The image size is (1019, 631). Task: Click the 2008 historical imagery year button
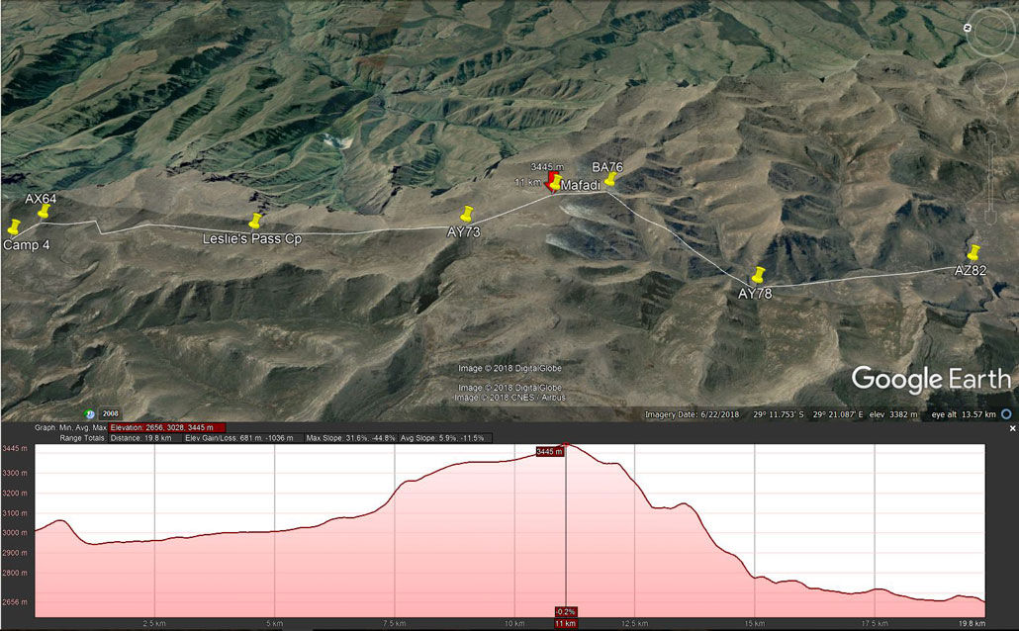pos(110,413)
